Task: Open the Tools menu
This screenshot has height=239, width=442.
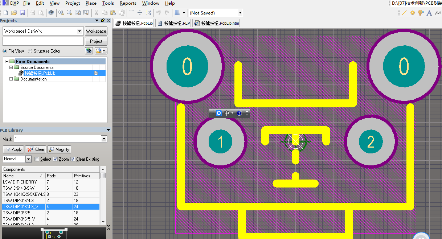Action: (108, 3)
